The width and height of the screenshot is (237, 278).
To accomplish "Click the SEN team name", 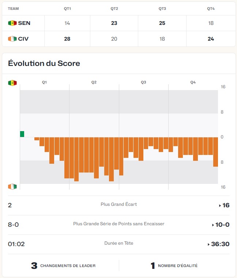I will point(24,23).
